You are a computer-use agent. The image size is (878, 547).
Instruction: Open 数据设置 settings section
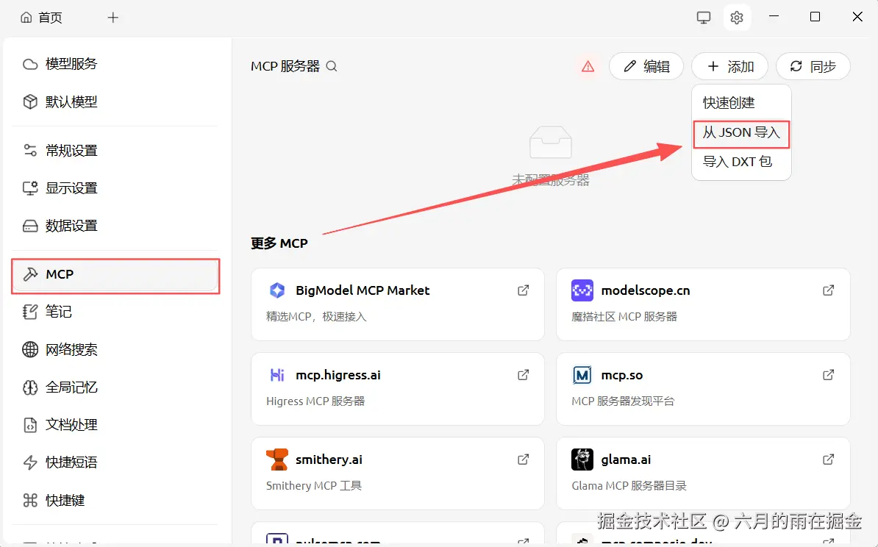pyautogui.click(x=115, y=226)
